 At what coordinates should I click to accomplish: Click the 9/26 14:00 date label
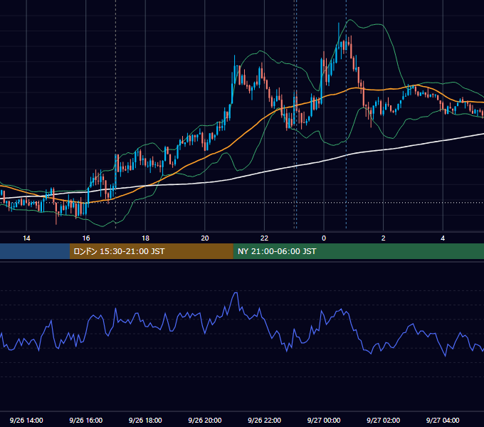pyautogui.click(x=26, y=420)
